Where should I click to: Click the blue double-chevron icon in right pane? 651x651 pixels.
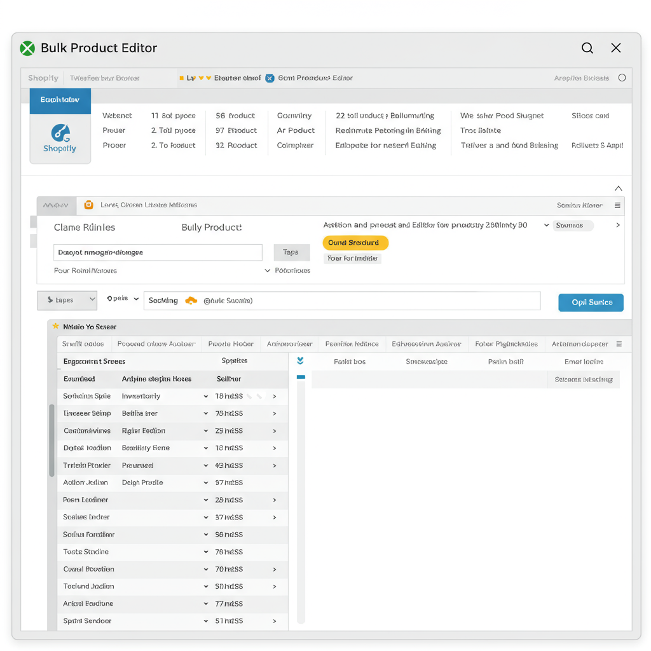coord(300,361)
